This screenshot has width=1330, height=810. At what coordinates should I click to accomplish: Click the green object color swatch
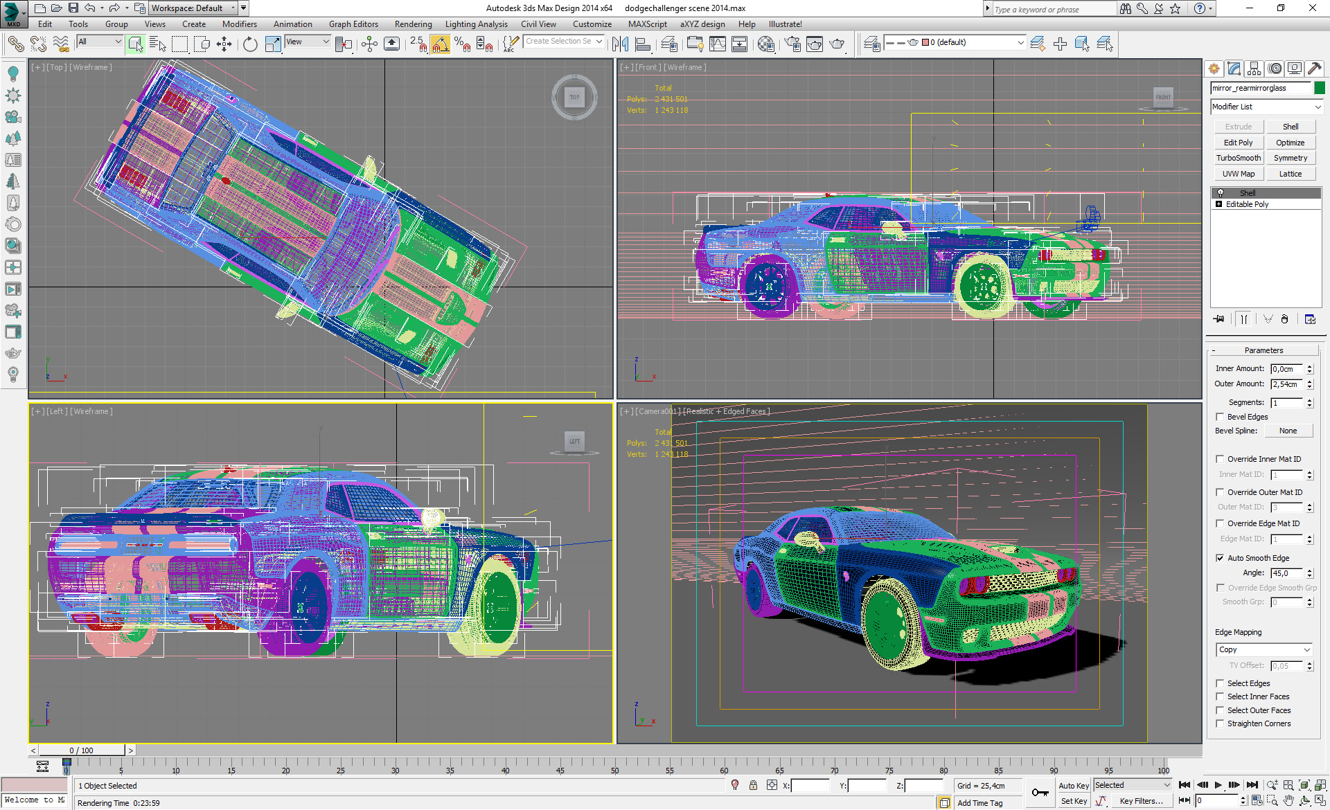point(1320,88)
